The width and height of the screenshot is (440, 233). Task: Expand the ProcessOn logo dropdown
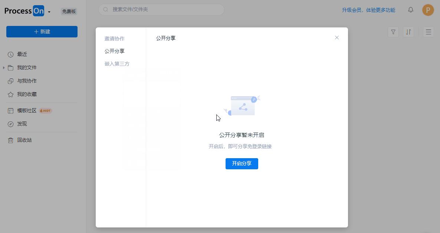click(x=49, y=11)
